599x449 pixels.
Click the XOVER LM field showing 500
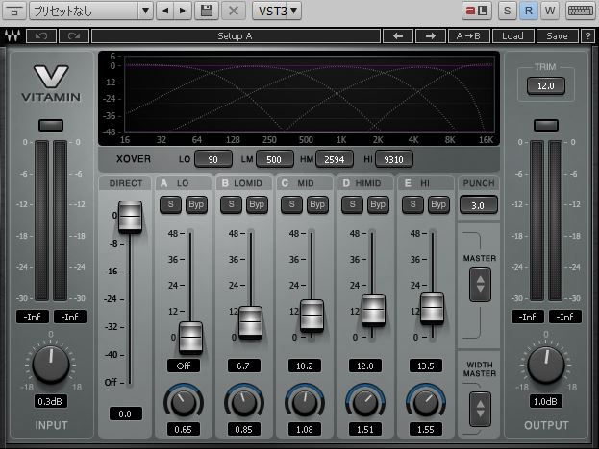pyautogui.click(x=275, y=159)
